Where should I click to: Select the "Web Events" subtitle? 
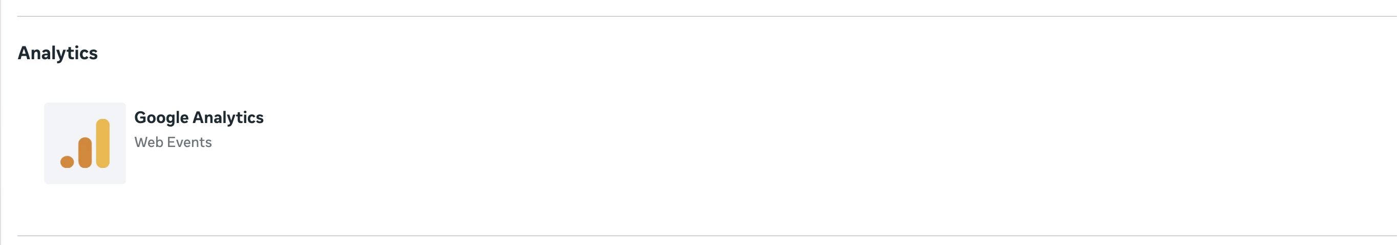tap(173, 142)
